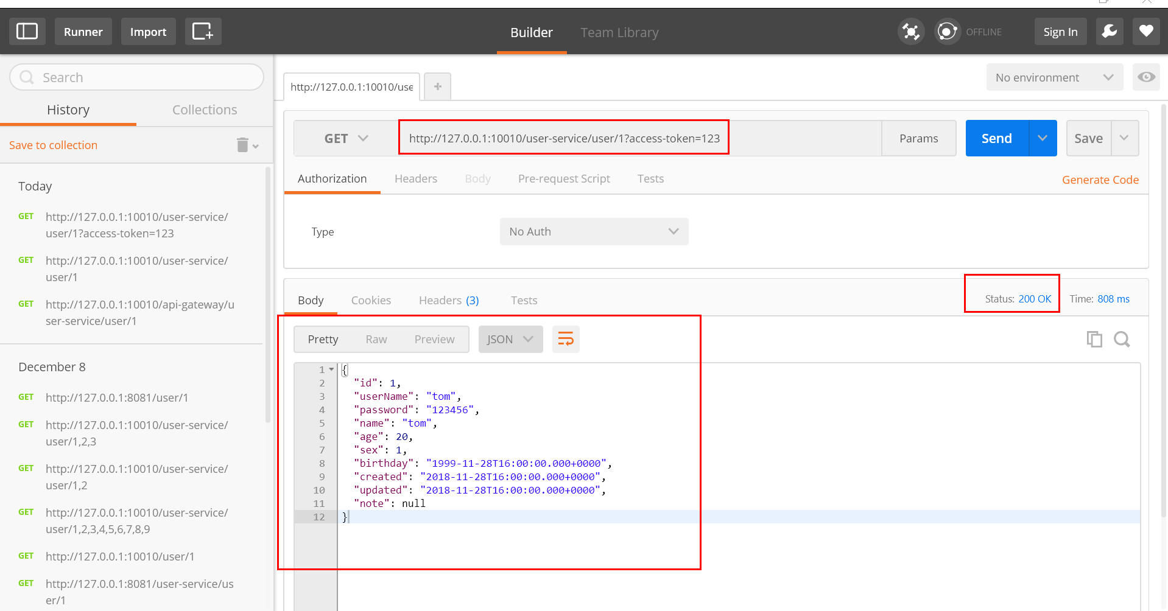Open the Params editor
The width and height of the screenshot is (1168, 611).
919,139
